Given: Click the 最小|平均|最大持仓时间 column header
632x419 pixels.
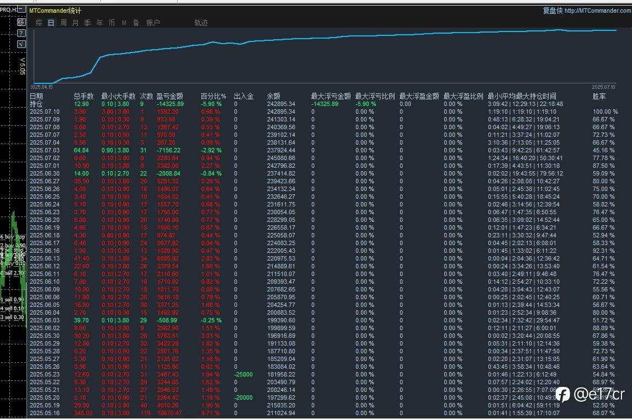Looking at the screenshot, I should (522, 96).
